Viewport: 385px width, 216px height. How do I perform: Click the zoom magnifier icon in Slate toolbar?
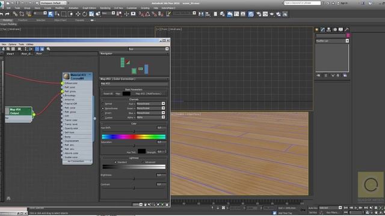click(48, 49)
